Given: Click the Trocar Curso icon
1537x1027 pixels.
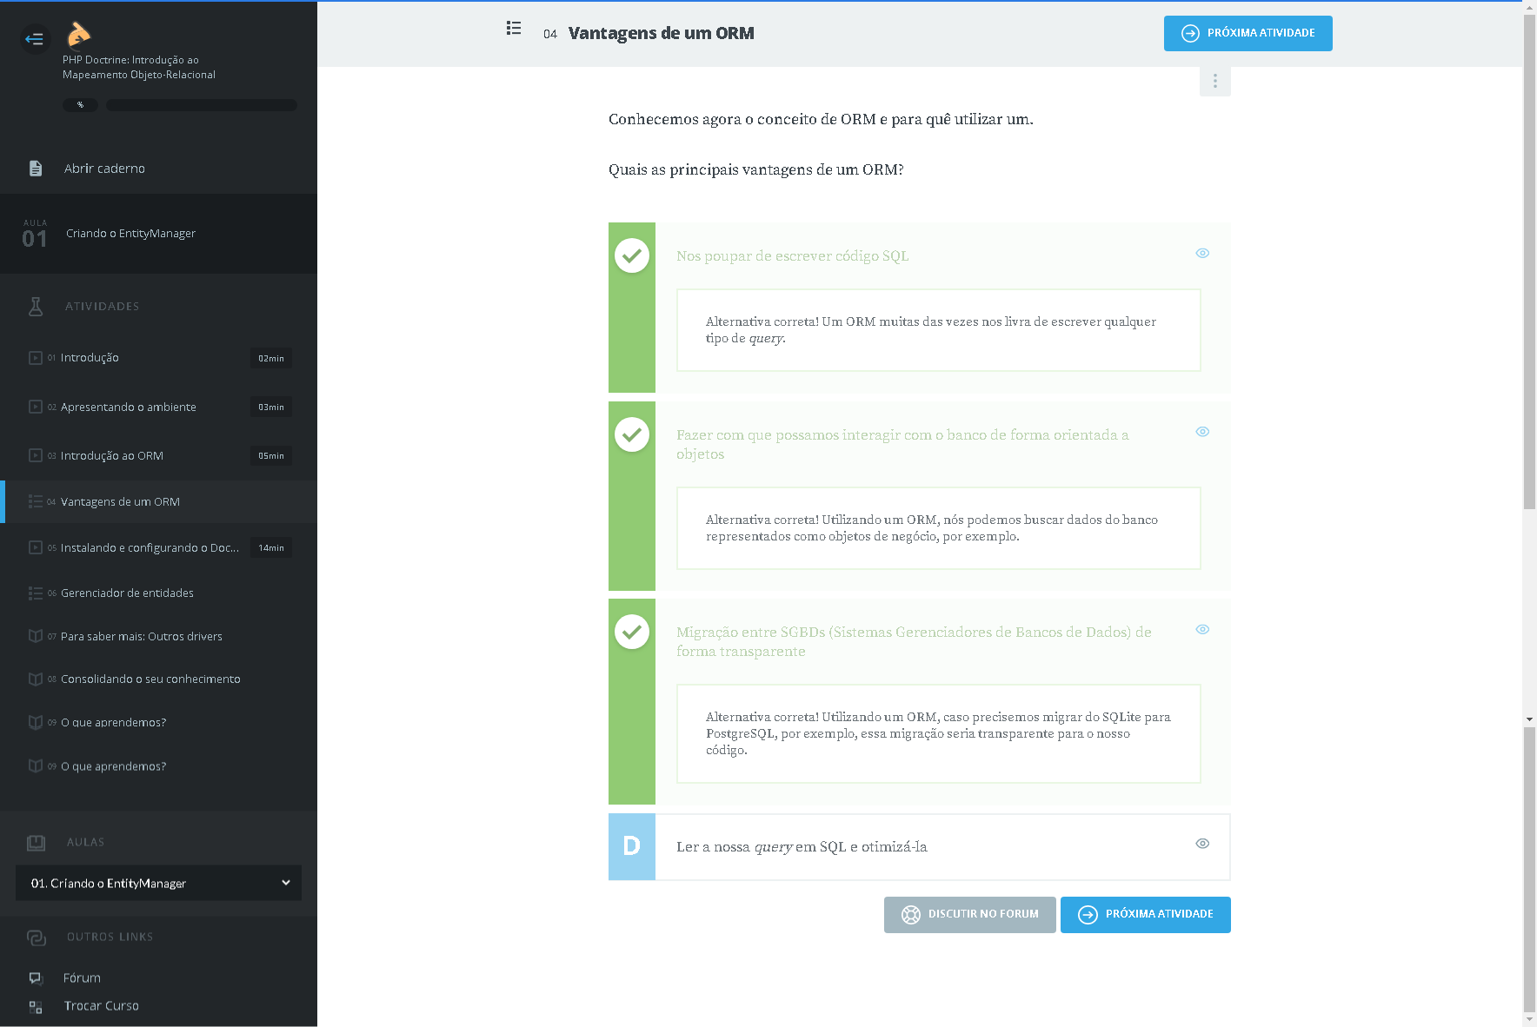Looking at the screenshot, I should (36, 1006).
